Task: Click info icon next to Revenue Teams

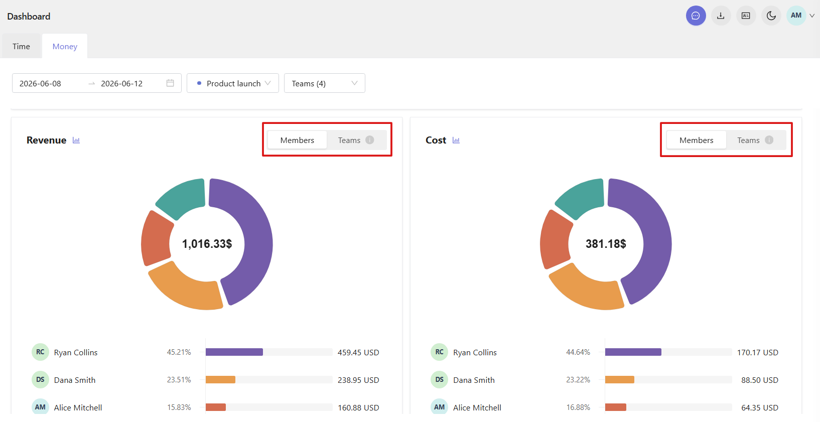Action: 370,140
